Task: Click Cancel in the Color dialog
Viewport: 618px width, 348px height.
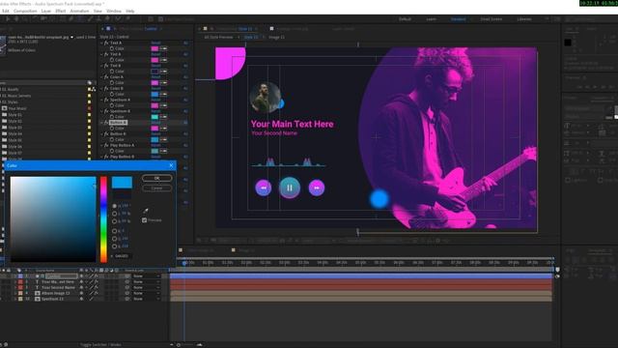Action: tap(156, 188)
